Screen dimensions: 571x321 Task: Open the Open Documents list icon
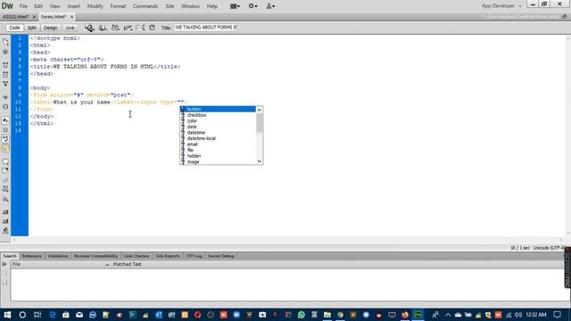tap(5, 42)
